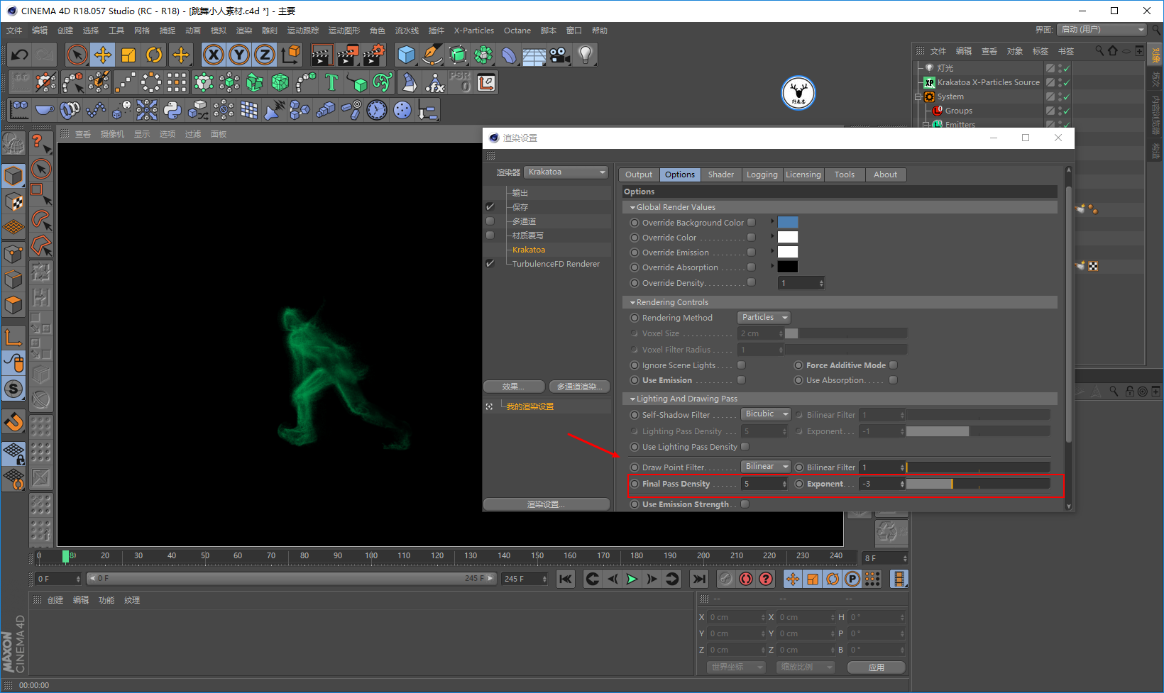Click the 多通道渲染... button
Image resolution: width=1164 pixels, height=693 pixels.
point(580,387)
